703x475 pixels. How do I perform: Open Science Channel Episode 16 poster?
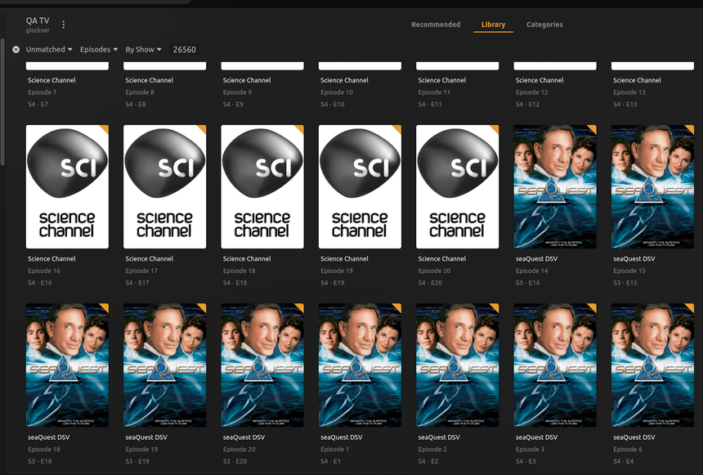pyautogui.click(x=67, y=186)
